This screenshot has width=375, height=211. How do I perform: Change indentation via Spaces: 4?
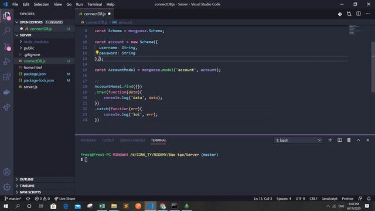(x=284, y=199)
